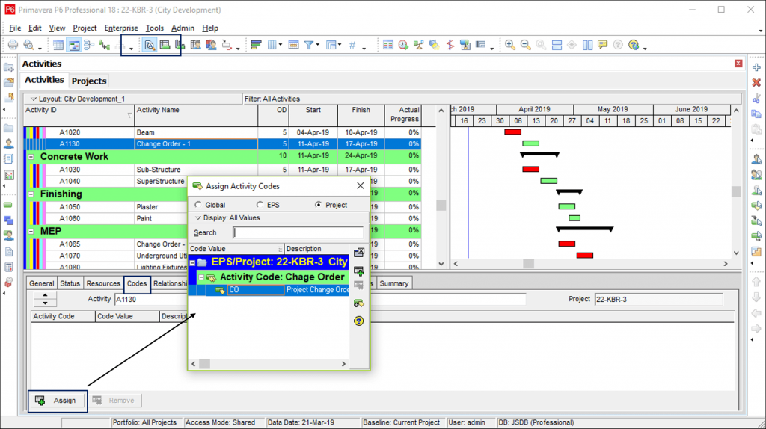The image size is (766, 429).
Task: Collapse the Finishing group
Action: (31, 194)
